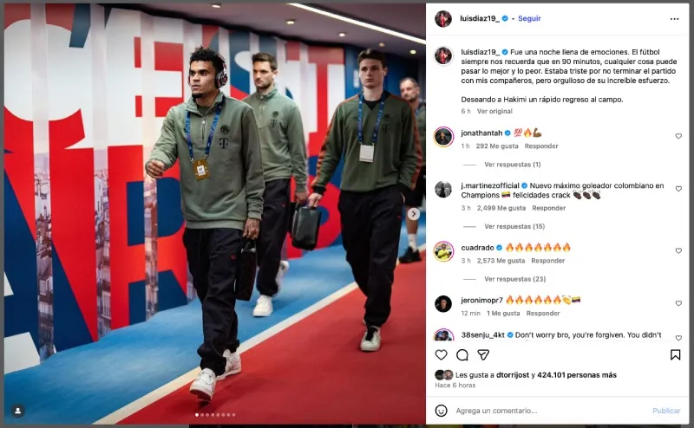Advance to the next carousel photo
This screenshot has height=428, width=694.
tap(414, 214)
